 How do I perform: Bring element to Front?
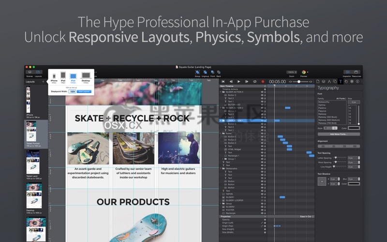coord(212,72)
